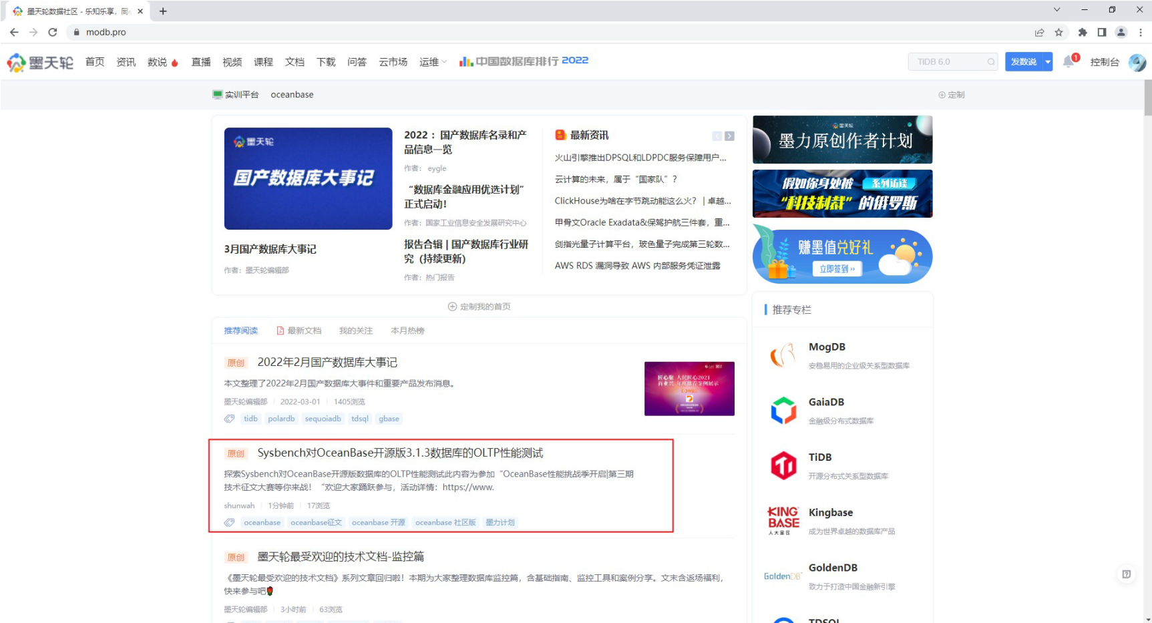
Task: Click the browser forward arrow
Action: coord(33,32)
